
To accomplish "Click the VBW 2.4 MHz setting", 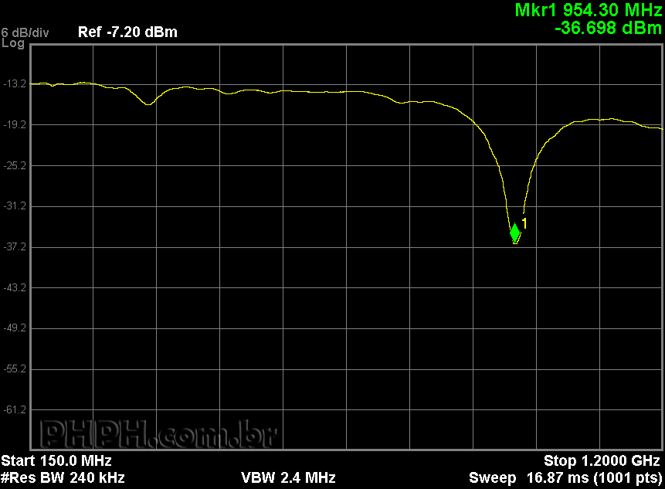I will tap(288, 478).
